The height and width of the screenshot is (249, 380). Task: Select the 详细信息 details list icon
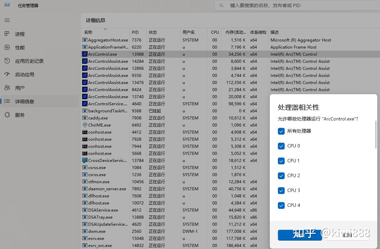(7, 101)
